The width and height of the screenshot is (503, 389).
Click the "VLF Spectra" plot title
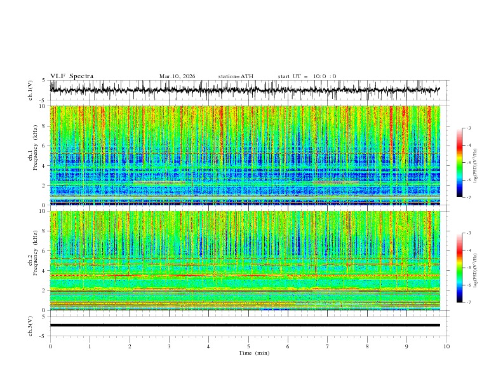pos(72,76)
